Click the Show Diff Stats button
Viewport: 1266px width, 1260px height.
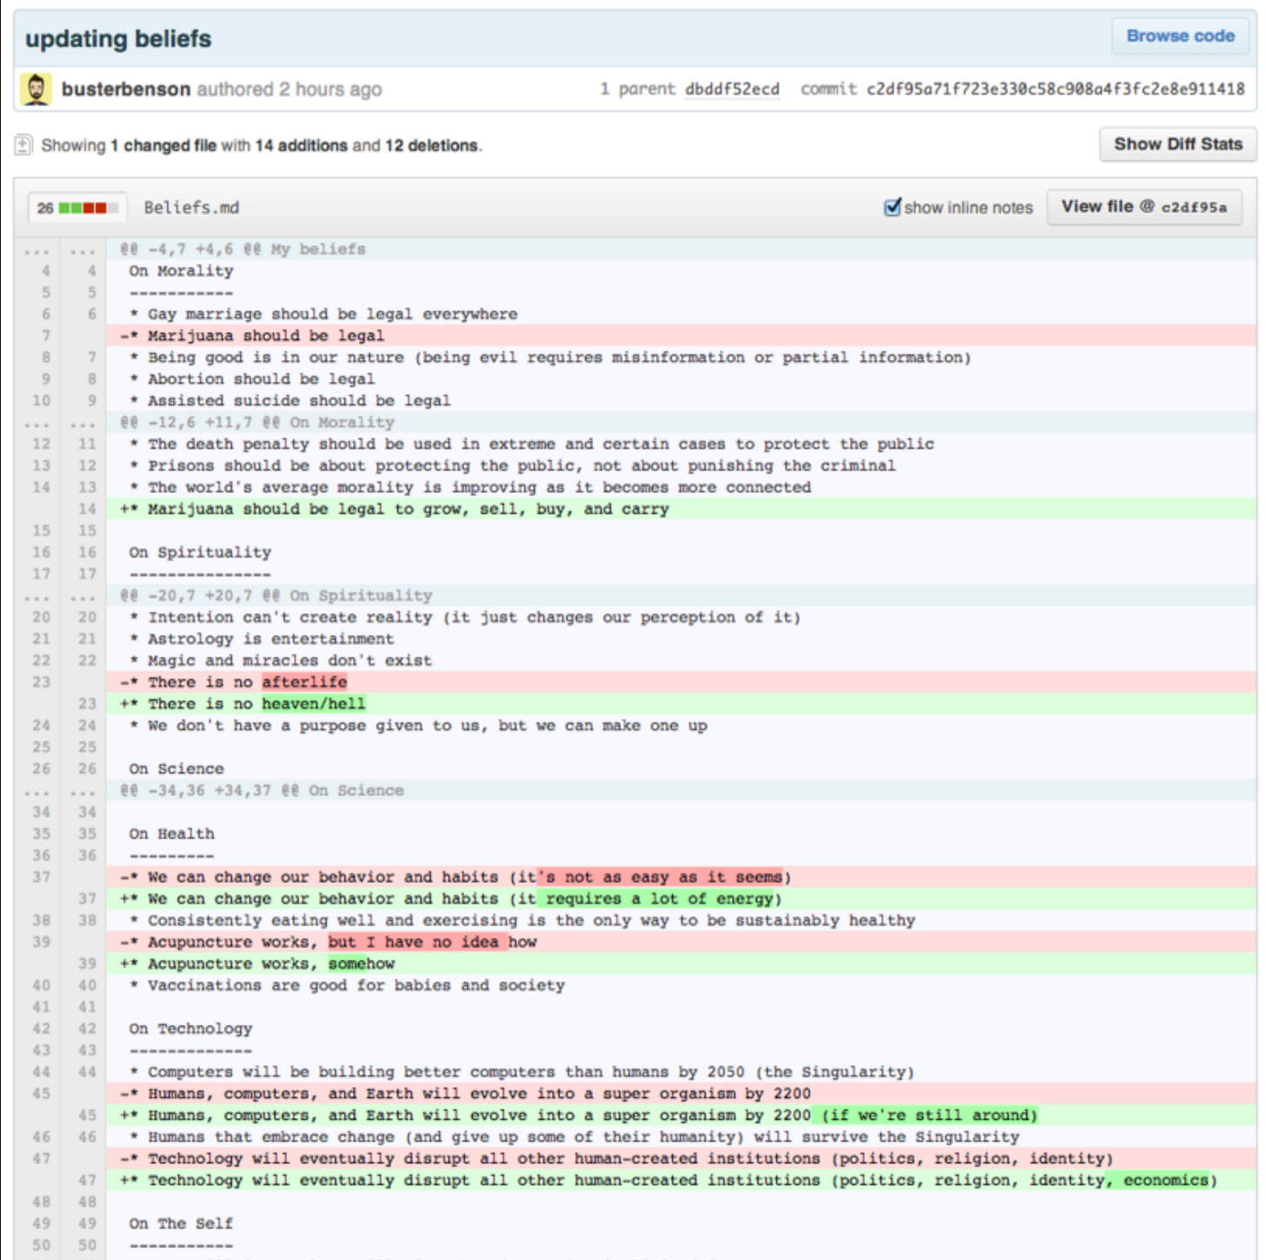click(x=1178, y=144)
